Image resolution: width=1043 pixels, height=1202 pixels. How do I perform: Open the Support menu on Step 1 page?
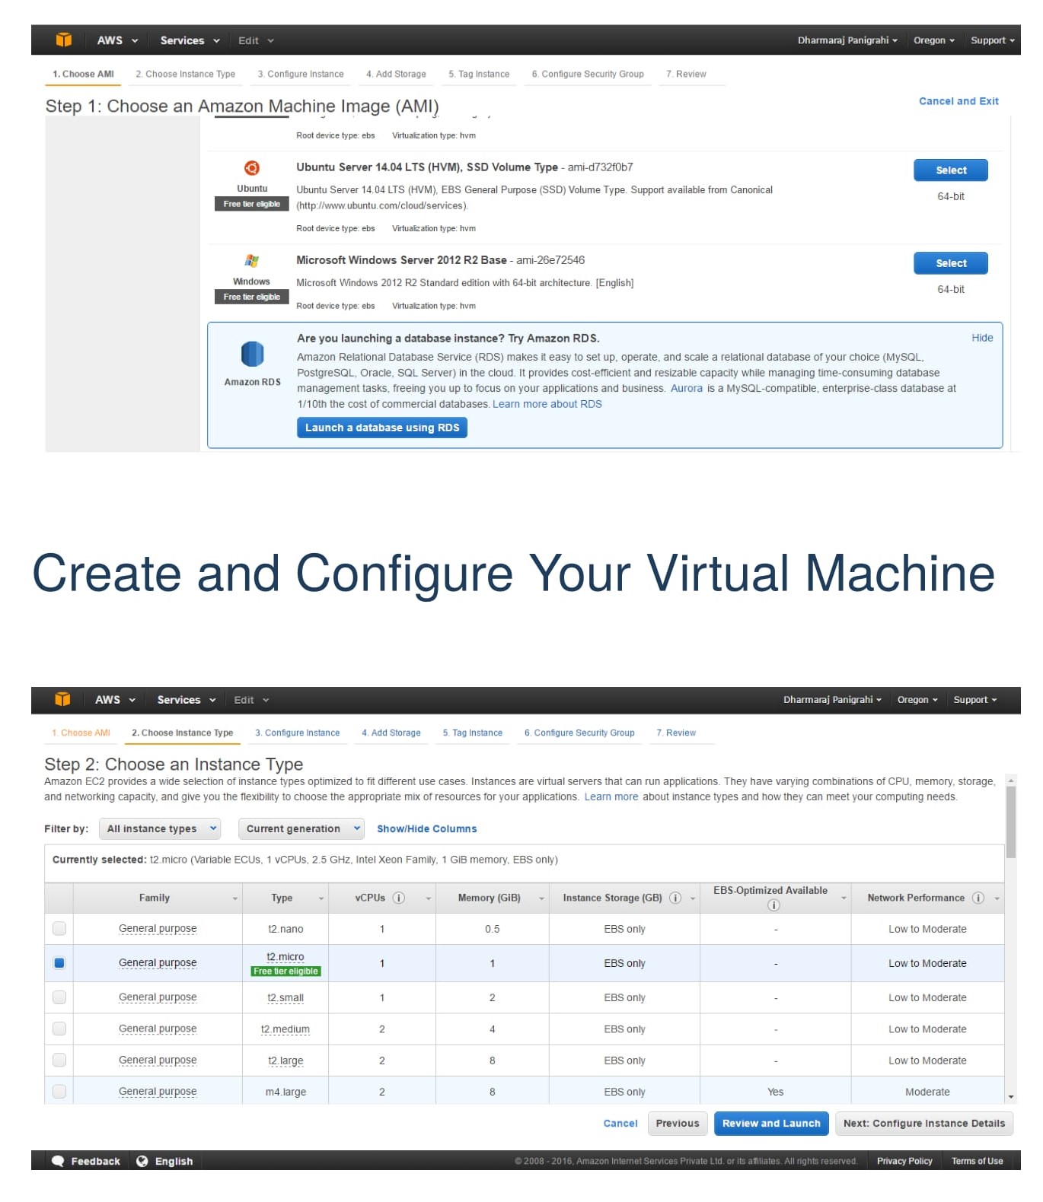[x=993, y=40]
